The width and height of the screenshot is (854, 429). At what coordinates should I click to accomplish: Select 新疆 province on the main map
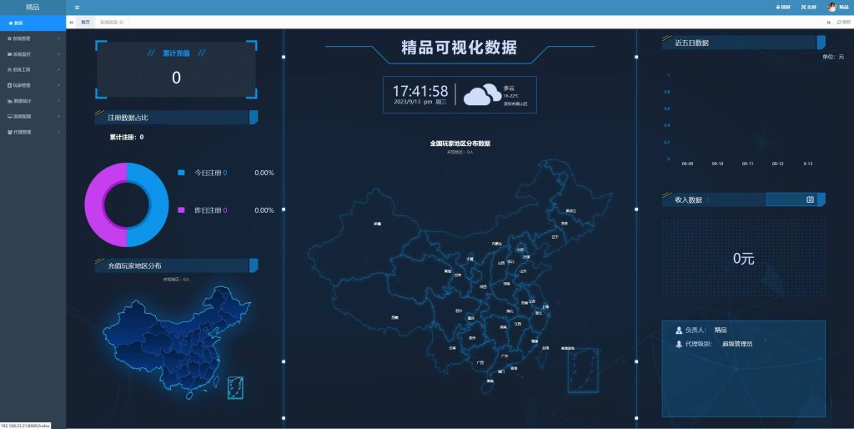point(378,224)
